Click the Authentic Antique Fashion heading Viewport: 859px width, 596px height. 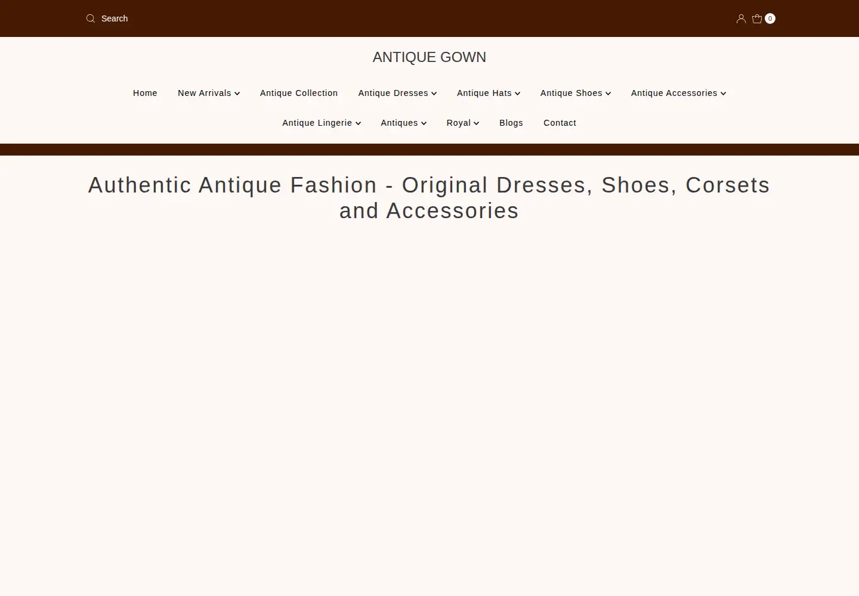(x=429, y=198)
